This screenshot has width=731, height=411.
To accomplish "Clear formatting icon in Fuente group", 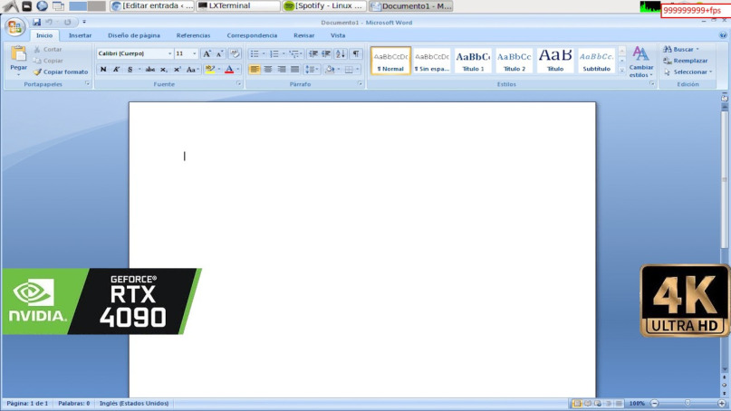I will coord(235,53).
